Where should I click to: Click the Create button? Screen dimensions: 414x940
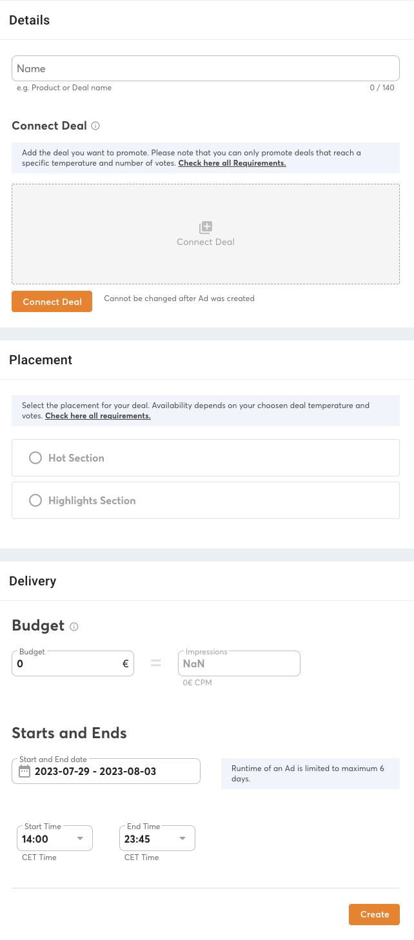[x=374, y=914]
